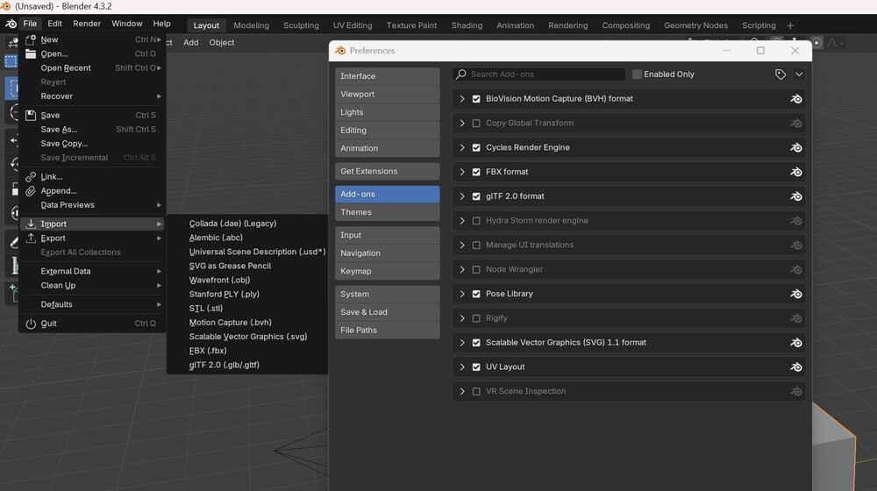Enable the VR Scene Inspection add-on
877x491 pixels.
coord(476,391)
